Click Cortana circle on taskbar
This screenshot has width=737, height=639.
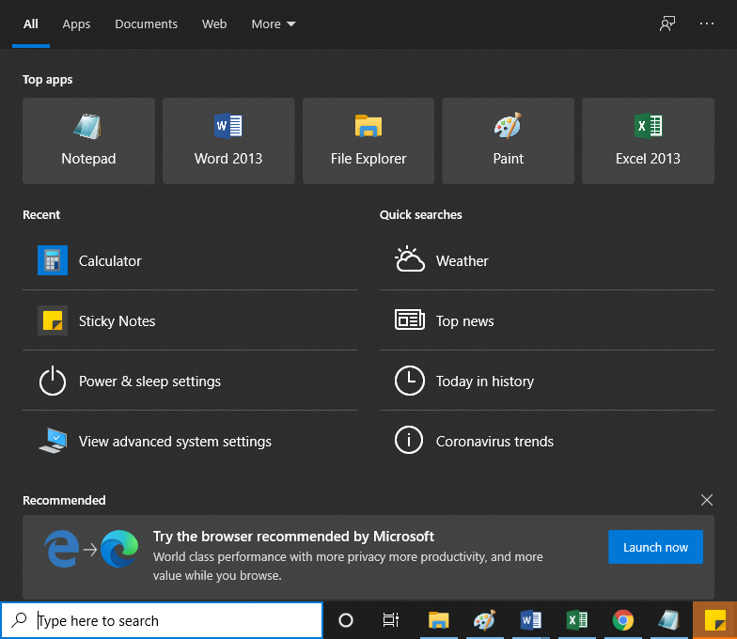click(346, 620)
